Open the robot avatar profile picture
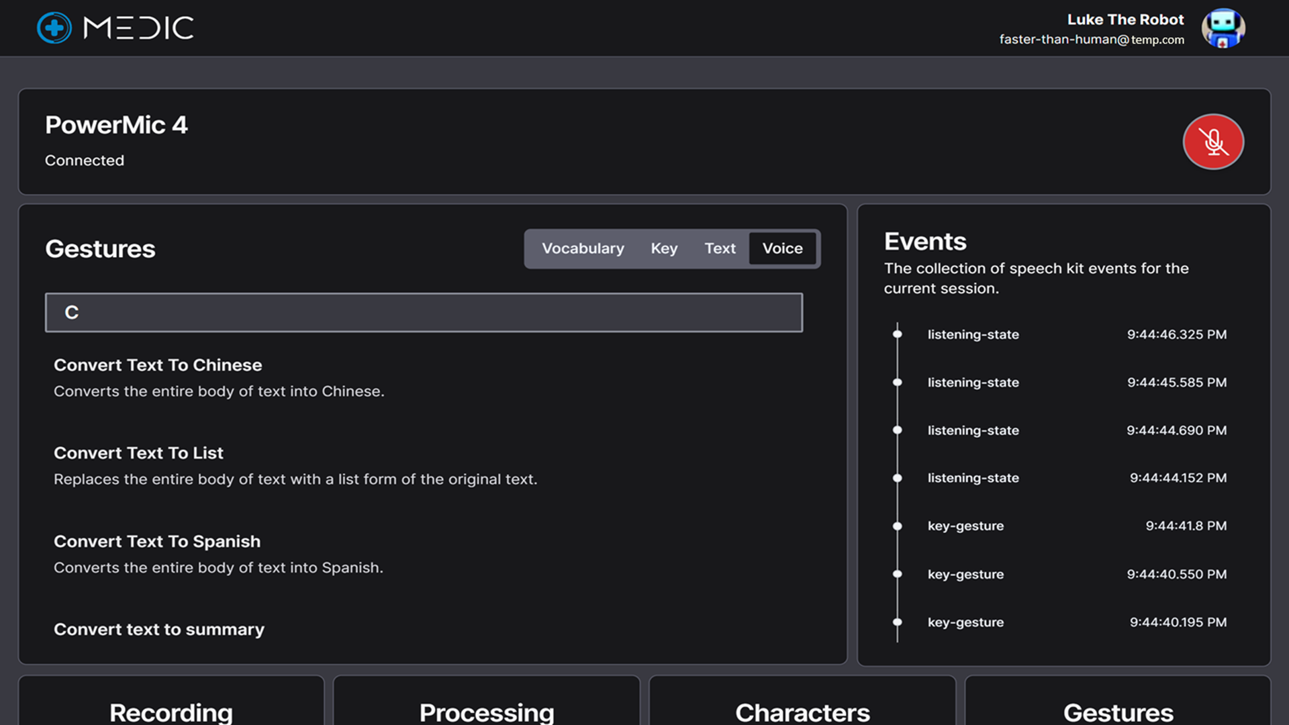Screen dimensions: 1289x725 click(1223, 28)
